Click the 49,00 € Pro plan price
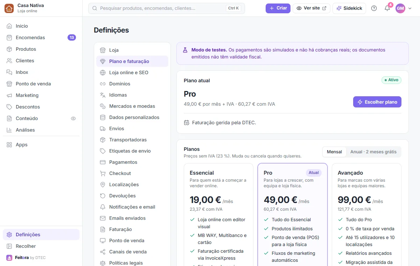The height and width of the screenshot is (266, 420). 280,200
